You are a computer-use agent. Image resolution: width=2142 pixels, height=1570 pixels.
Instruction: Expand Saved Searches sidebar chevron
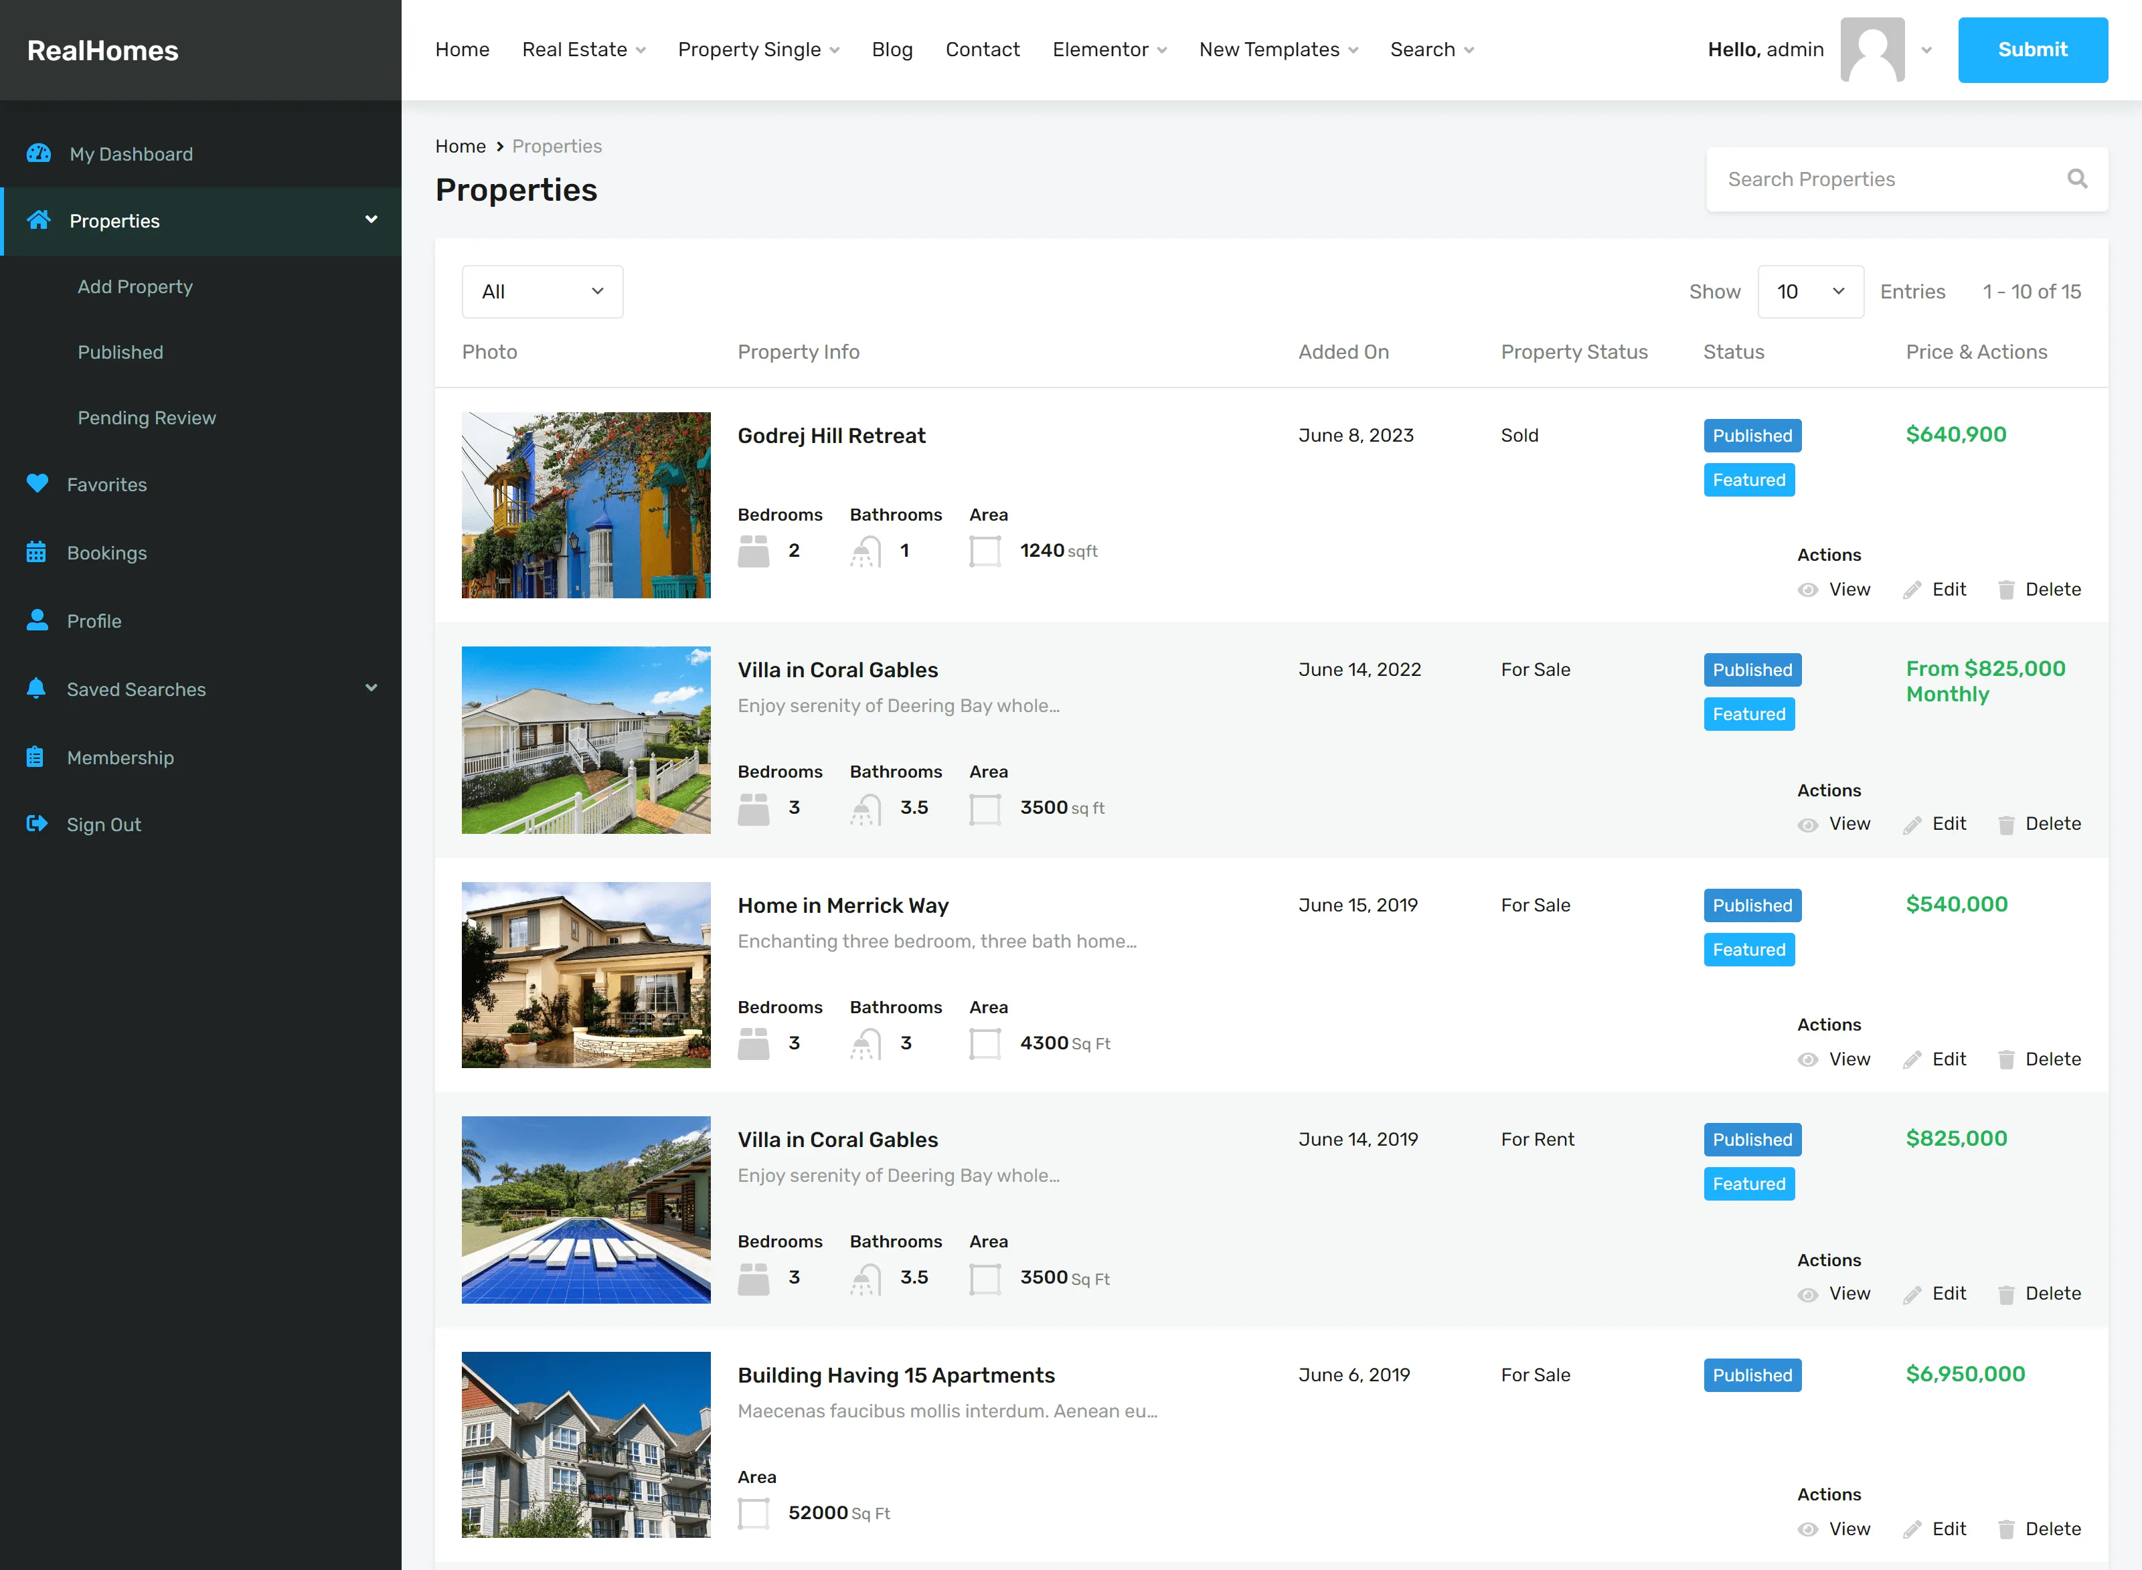click(x=372, y=688)
